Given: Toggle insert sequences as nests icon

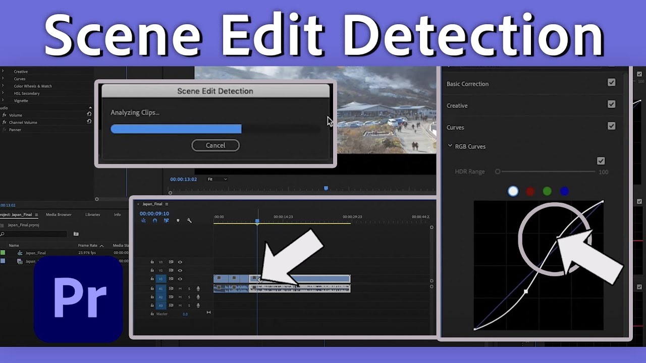Looking at the screenshot, I should [x=144, y=220].
